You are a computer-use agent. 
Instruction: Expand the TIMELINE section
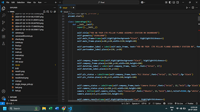click(33, 100)
